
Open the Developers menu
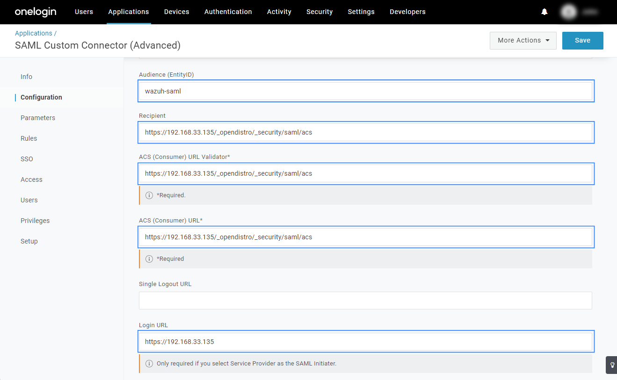(x=407, y=12)
